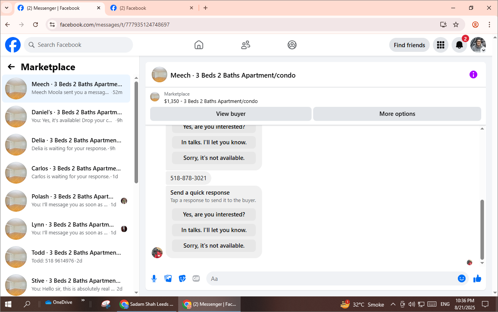Go back with the browser back arrow
498x312 pixels.
click(x=7, y=25)
